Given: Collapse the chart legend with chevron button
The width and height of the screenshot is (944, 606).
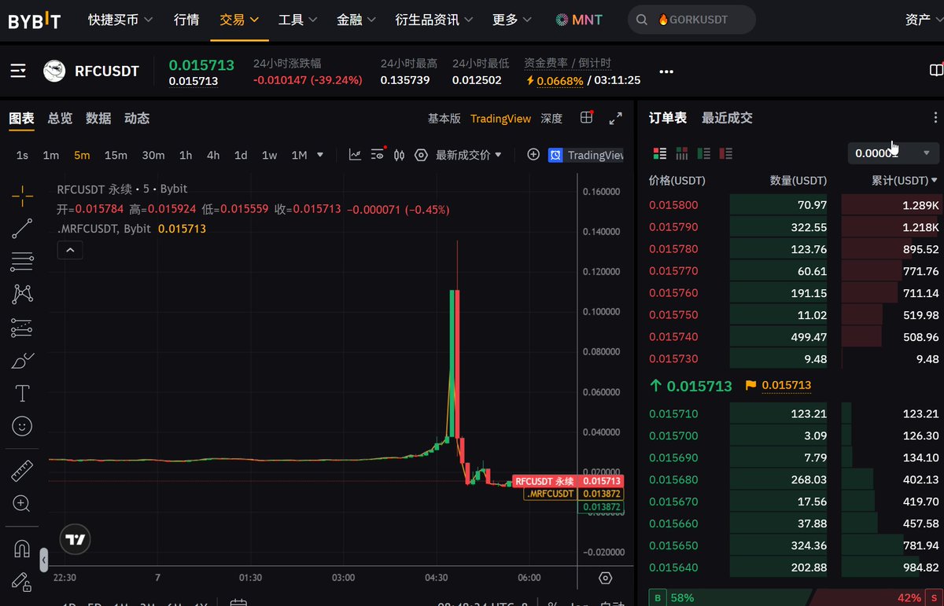Looking at the screenshot, I should [69, 250].
